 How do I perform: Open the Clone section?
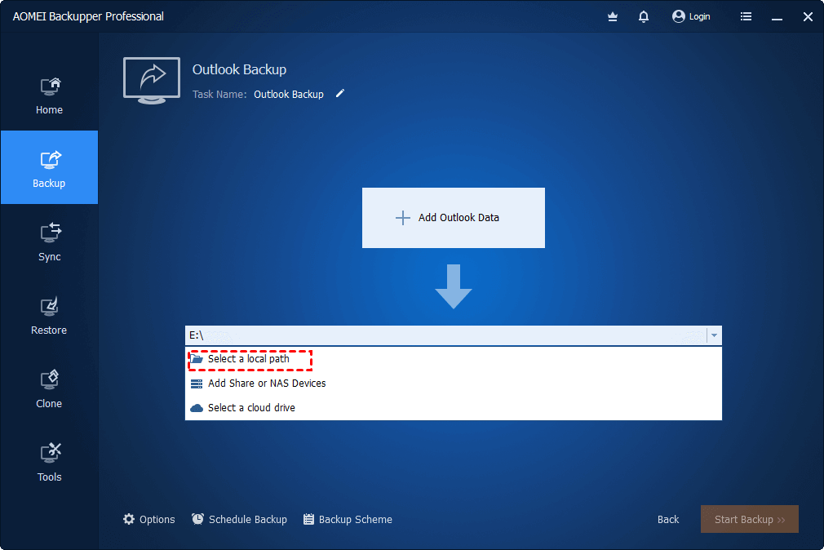[x=49, y=388]
